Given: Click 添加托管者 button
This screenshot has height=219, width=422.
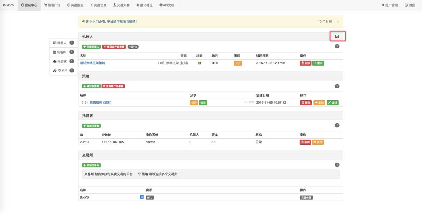Looking at the screenshot, I should coord(91,126).
